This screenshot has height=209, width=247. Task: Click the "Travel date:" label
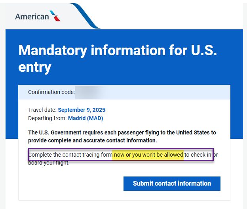coord(42,110)
